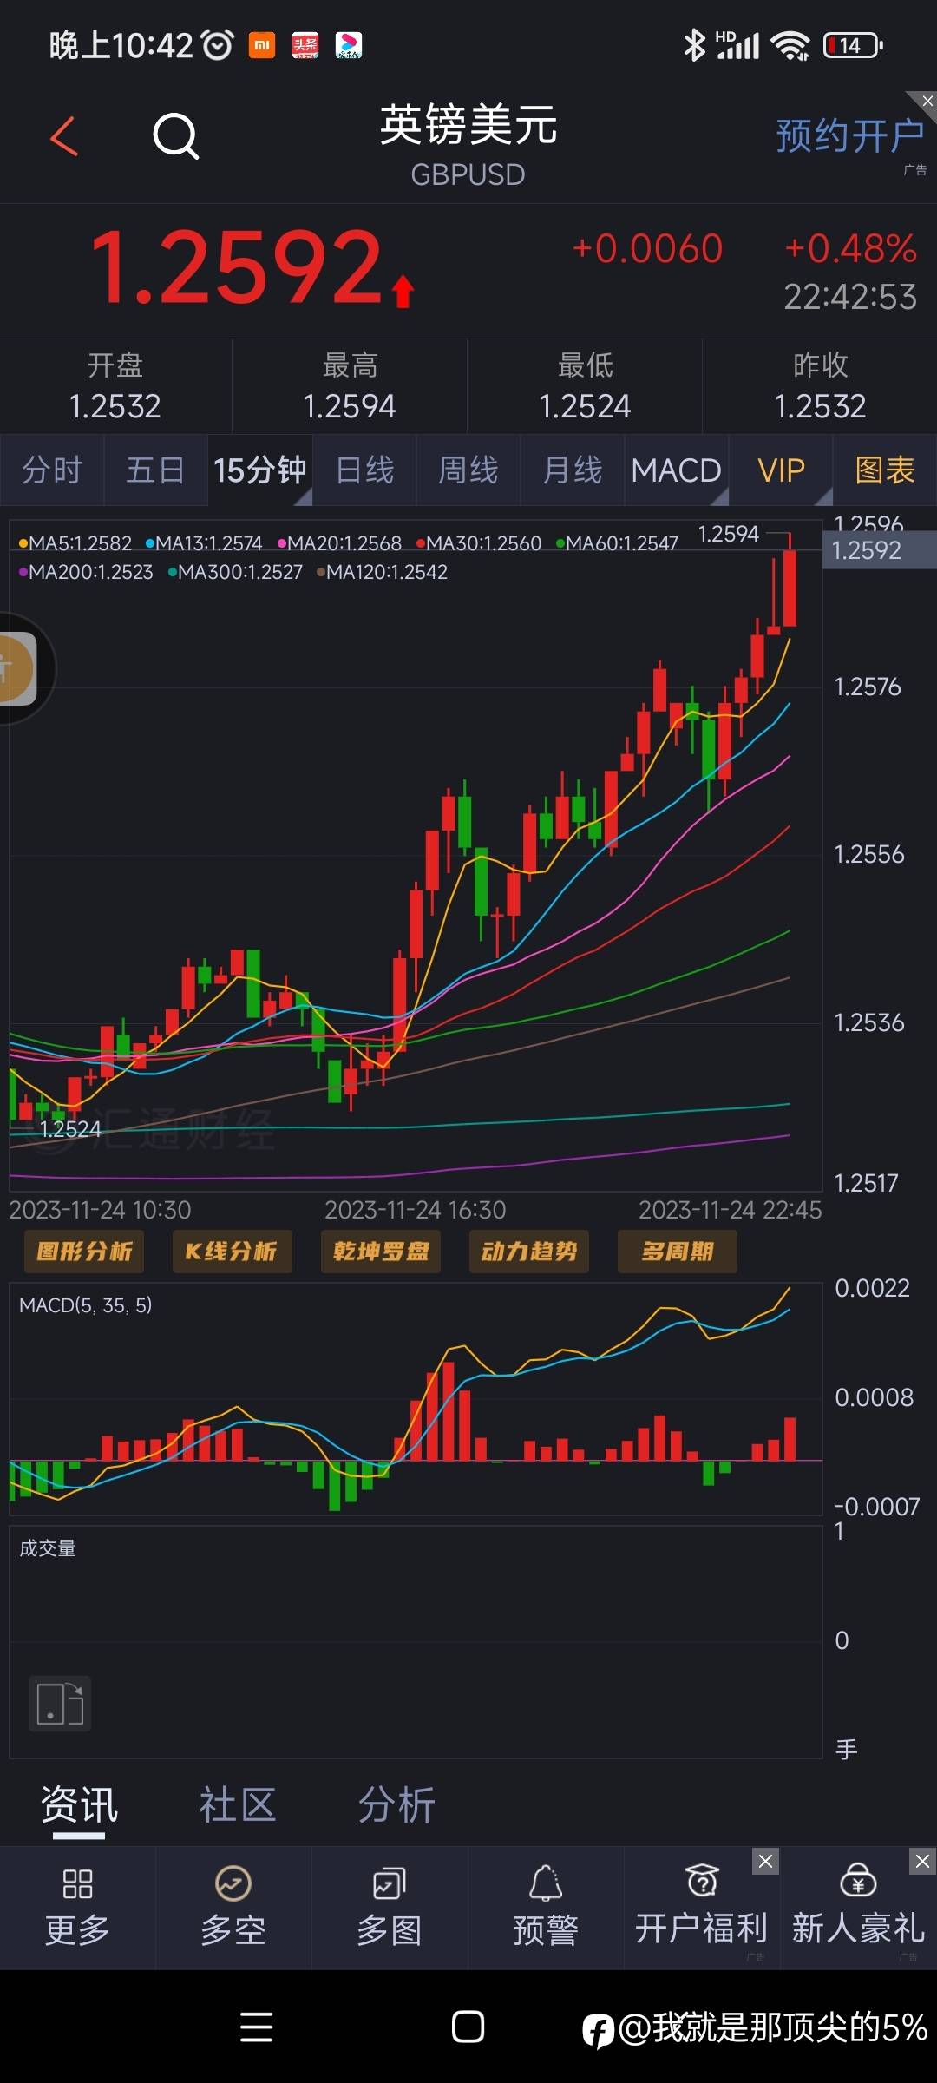Tap the MA5:1.2582 legend label
937x2083 pixels.
click(75, 543)
